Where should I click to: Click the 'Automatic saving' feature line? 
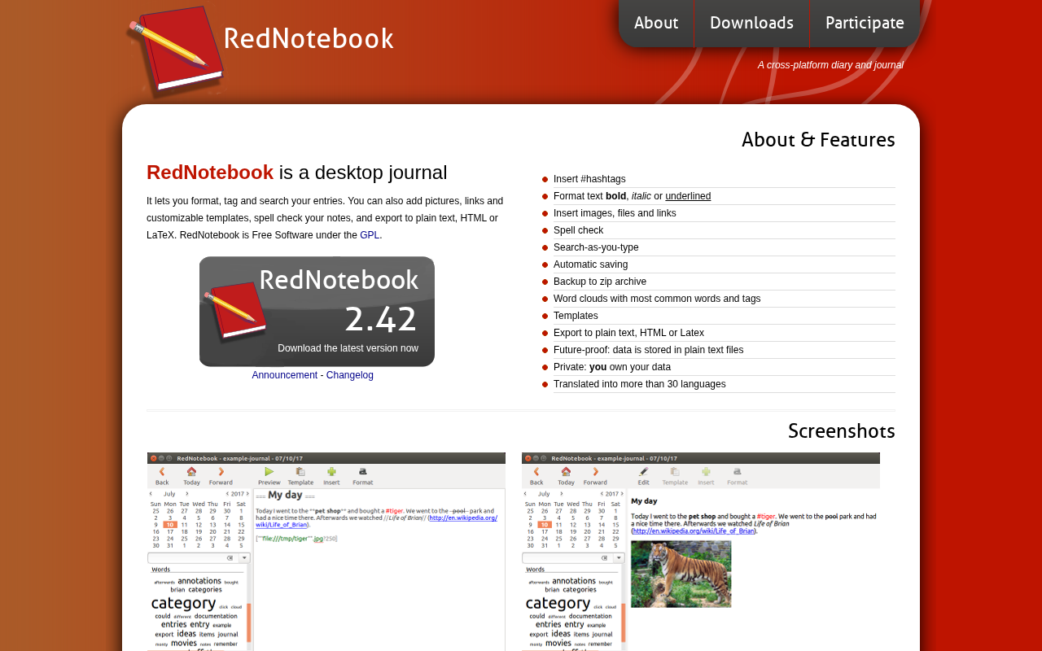(x=725, y=264)
